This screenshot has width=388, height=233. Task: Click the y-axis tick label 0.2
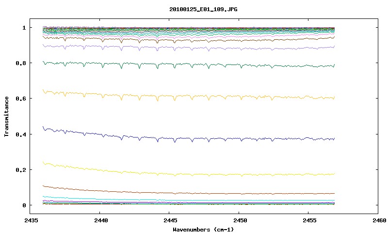(x=21, y=169)
